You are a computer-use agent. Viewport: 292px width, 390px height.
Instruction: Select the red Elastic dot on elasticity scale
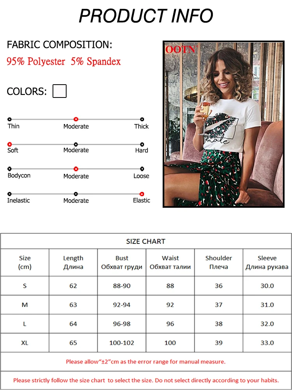coord(142,194)
